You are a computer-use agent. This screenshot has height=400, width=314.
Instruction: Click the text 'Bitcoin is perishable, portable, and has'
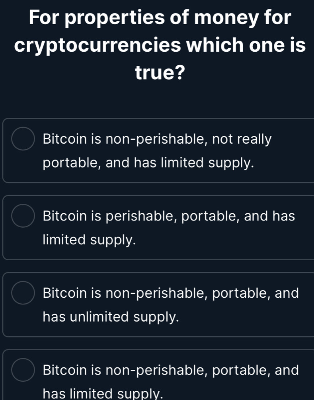click(169, 215)
